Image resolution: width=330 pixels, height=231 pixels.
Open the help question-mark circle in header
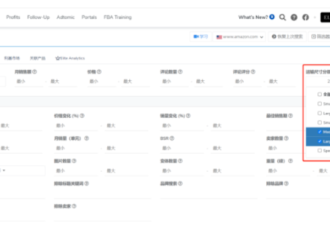pos(294,17)
